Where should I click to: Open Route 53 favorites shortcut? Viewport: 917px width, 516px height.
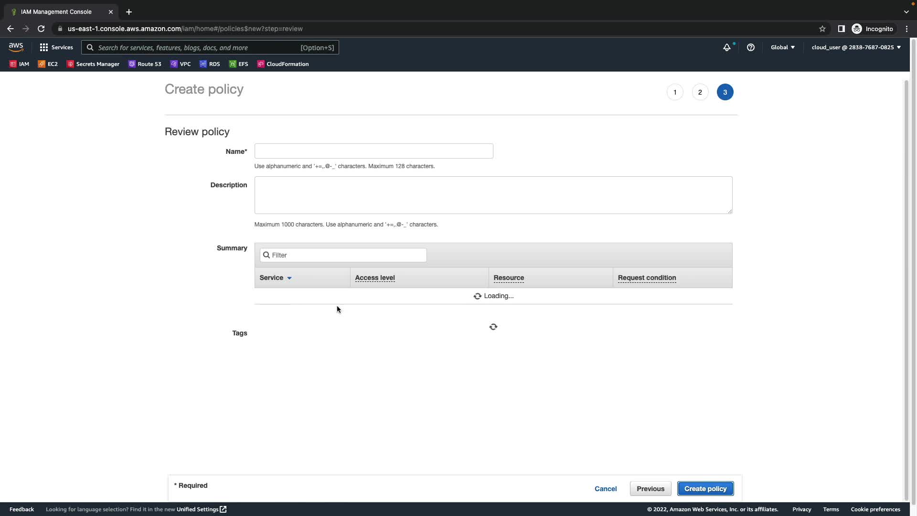point(145,64)
